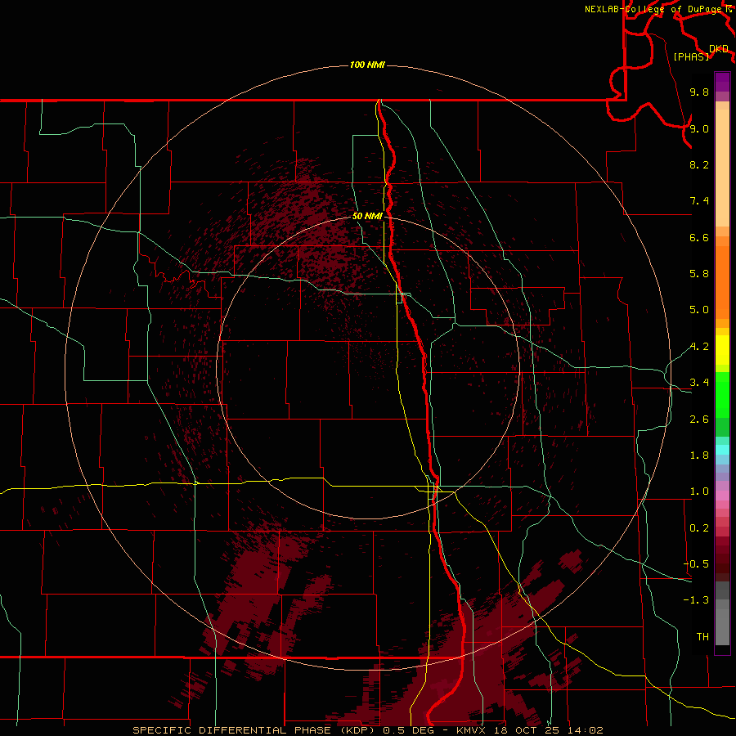Click the 2.6 legend value
Viewport: 736px width, 736px height.
(x=699, y=420)
